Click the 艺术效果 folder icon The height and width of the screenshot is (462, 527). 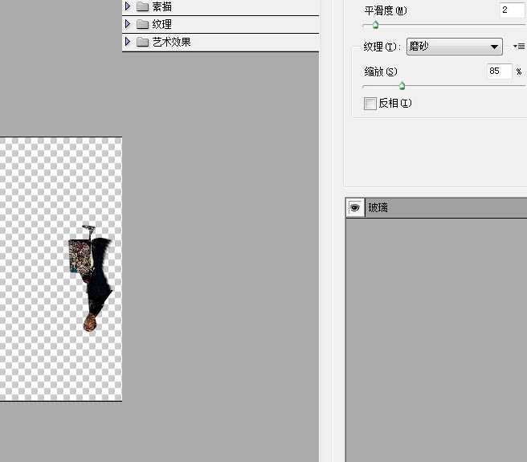pos(143,42)
